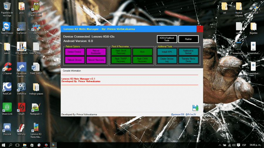Click Transfer File to Device button
The width and height of the screenshot is (264, 148).
click(188, 60)
